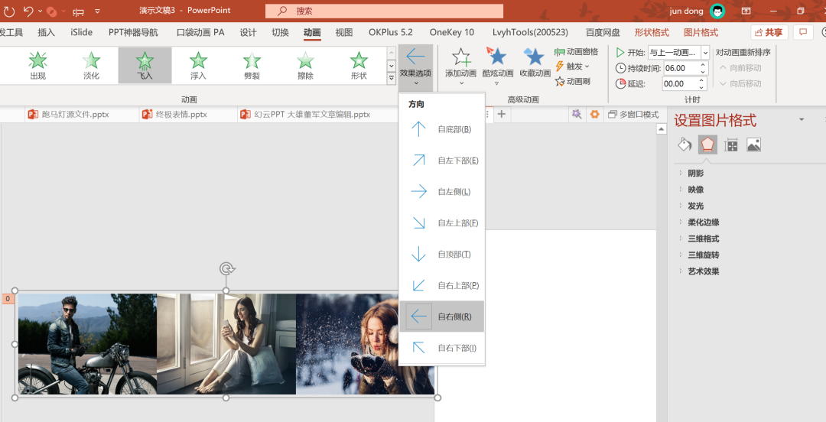Choose direction 自左侧(L) from left
This screenshot has width=826, height=422.
441,191
